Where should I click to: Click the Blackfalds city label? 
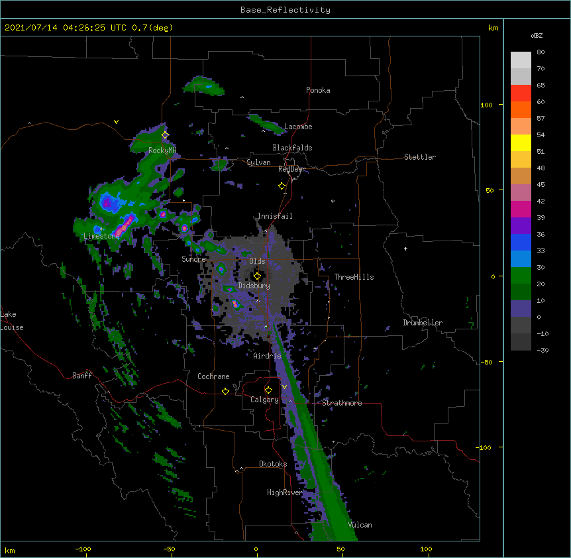(x=292, y=148)
